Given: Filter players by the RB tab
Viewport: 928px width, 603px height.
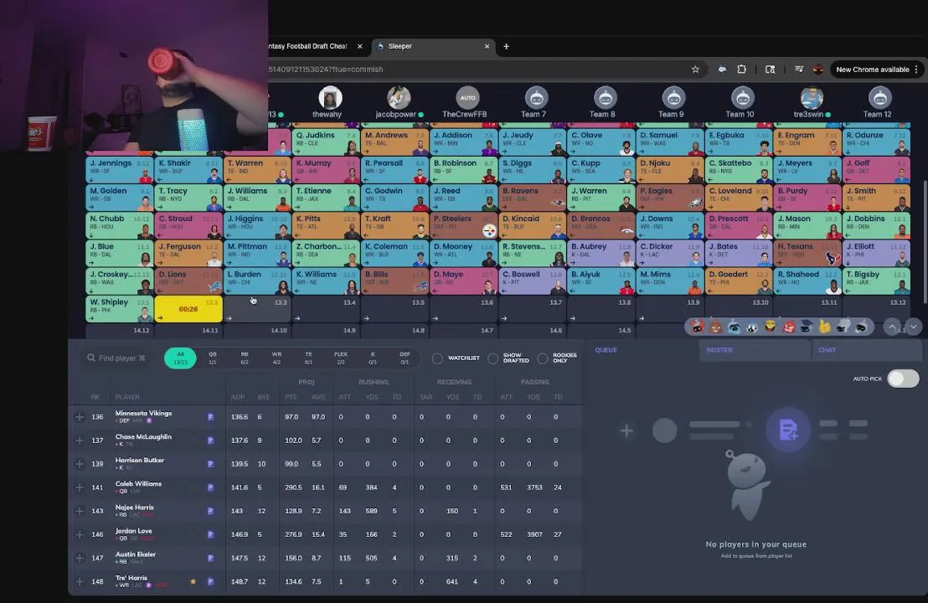Looking at the screenshot, I should point(245,358).
